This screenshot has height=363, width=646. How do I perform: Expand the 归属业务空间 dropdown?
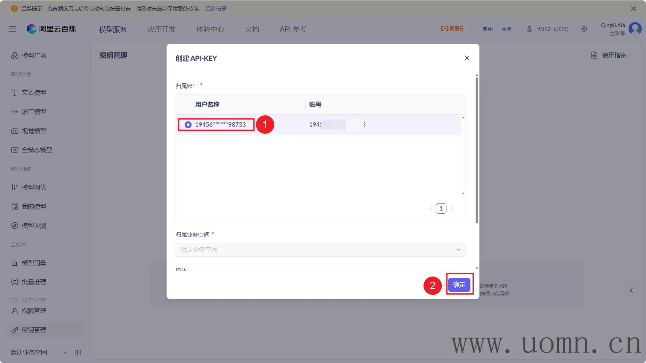tap(320, 249)
